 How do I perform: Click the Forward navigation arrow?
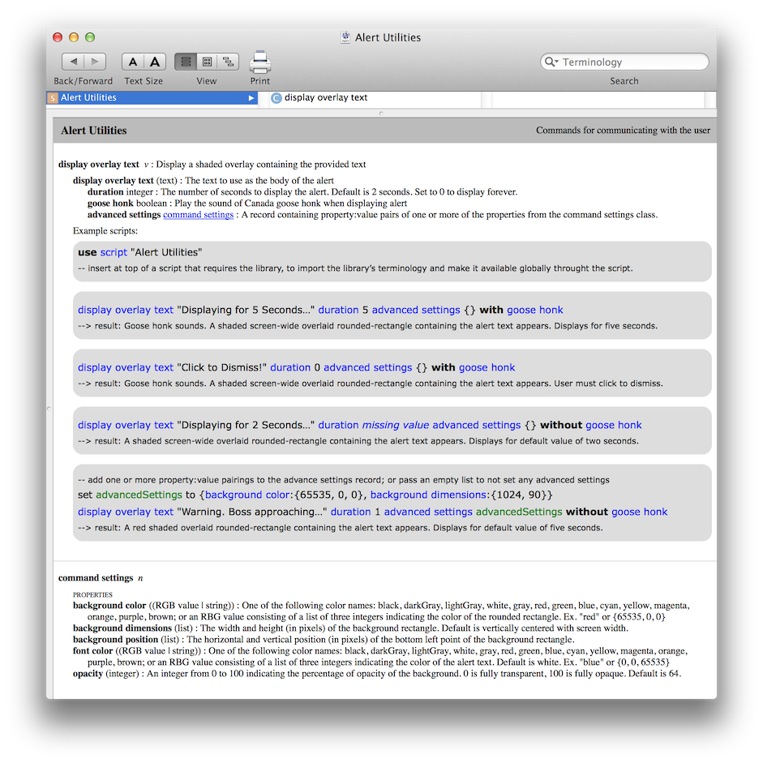click(x=94, y=61)
